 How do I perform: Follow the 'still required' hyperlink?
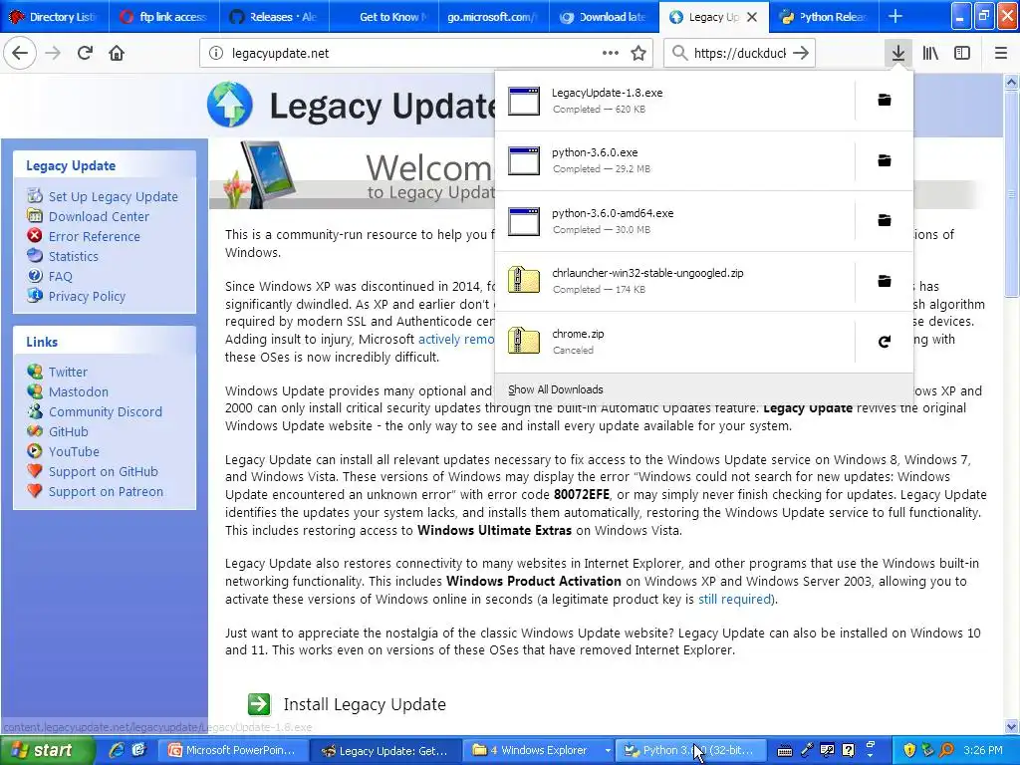(x=736, y=599)
